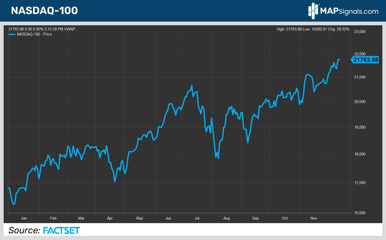This screenshot has width=386, height=240.
Task: Click the Jun month axis label
Action: point(168,218)
